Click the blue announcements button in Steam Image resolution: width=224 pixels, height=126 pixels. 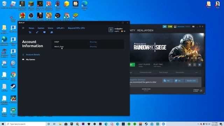164,27
